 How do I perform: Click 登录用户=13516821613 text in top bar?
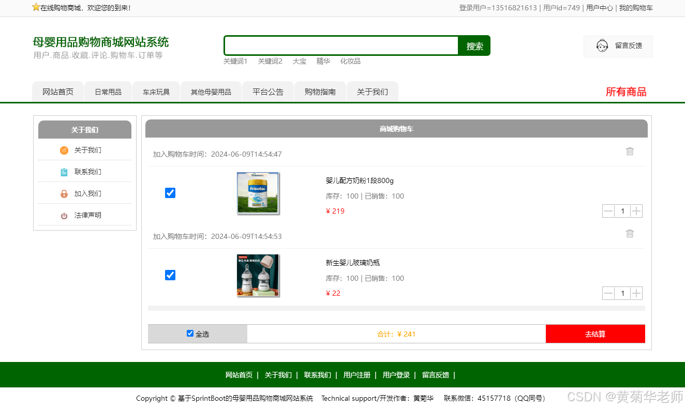[x=498, y=8]
